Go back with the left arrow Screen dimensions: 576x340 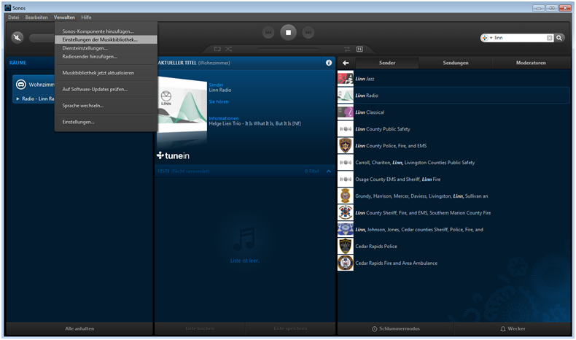point(346,63)
